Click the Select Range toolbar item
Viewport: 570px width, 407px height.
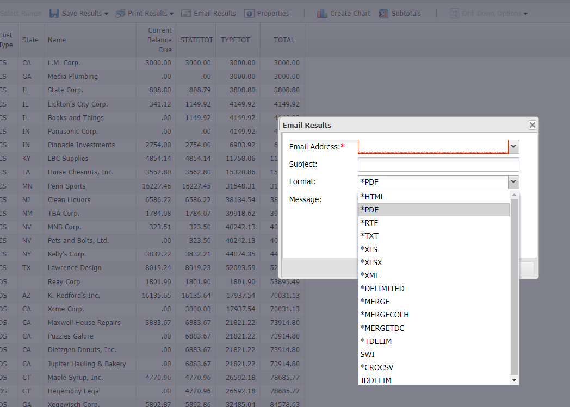point(20,14)
